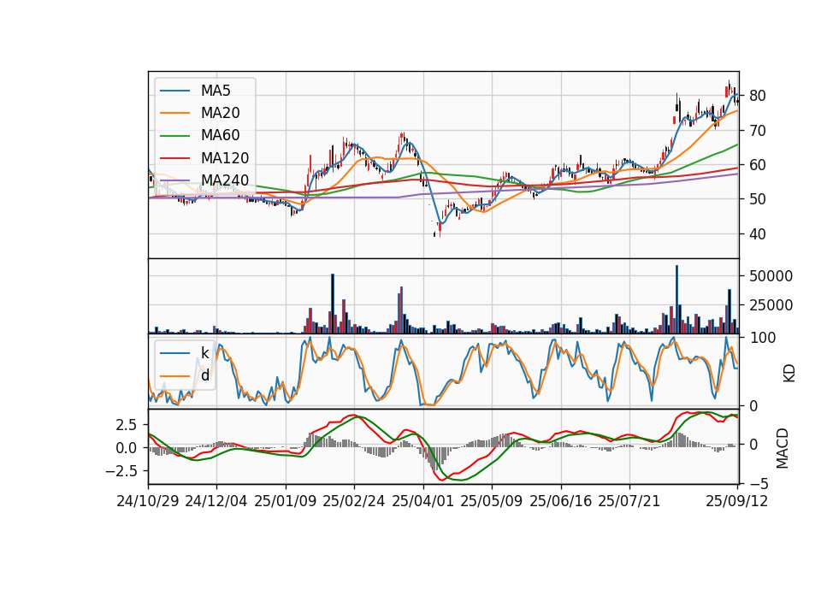Viewport: 821px width, 590px height.
Task: Click the purple MA240 legend line sample
Action: 174,180
